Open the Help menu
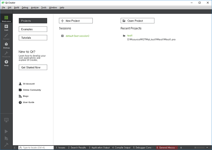This screenshot has width=212, height=150. (62, 8)
